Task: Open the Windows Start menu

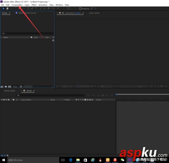Action: [3, 160]
